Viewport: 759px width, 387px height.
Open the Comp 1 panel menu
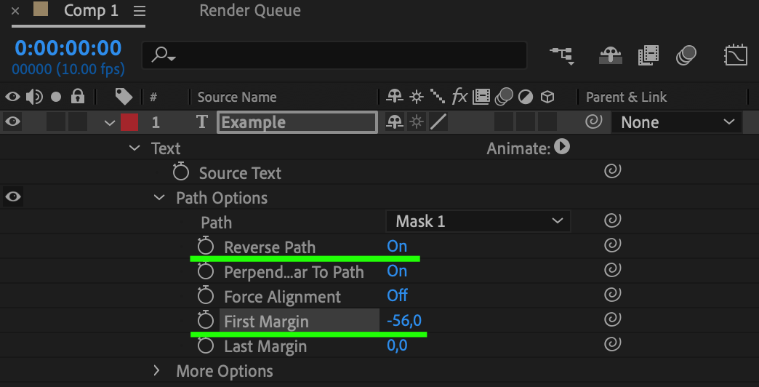[x=140, y=11]
